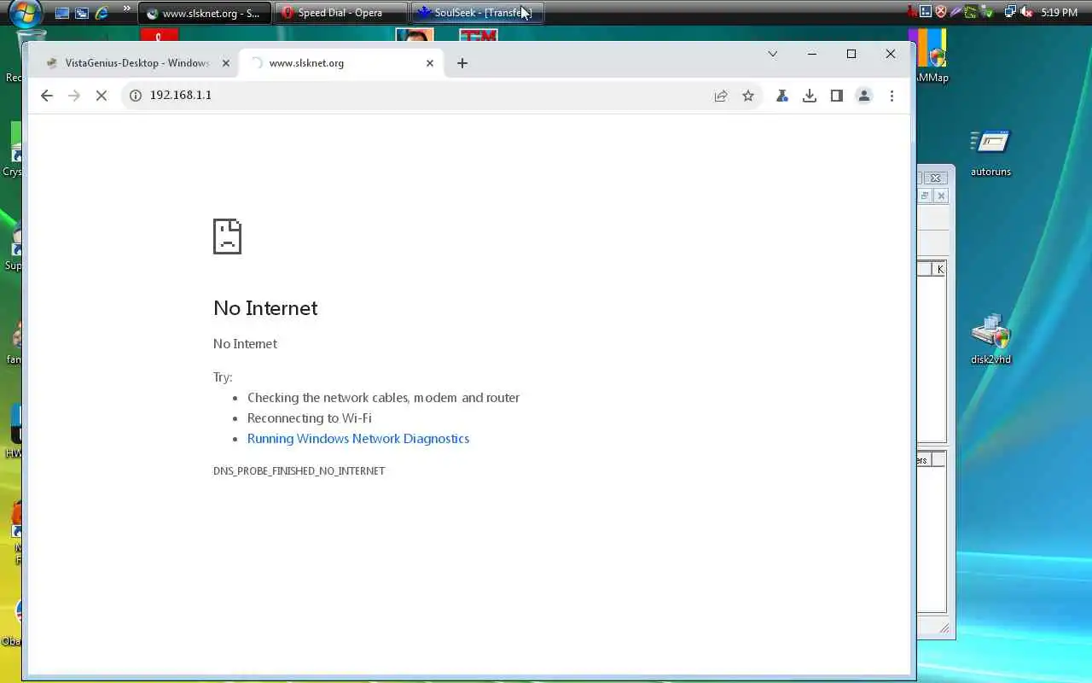Open the profile avatar button
Viewport: 1092px width, 683px height.
click(864, 96)
